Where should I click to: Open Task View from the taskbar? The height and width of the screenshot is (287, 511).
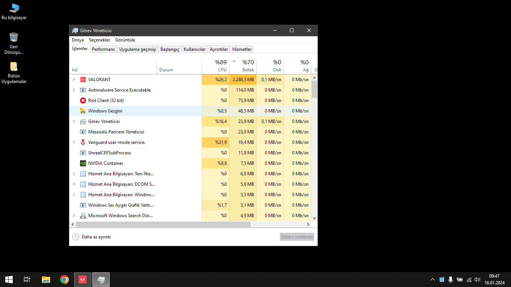pos(27,280)
